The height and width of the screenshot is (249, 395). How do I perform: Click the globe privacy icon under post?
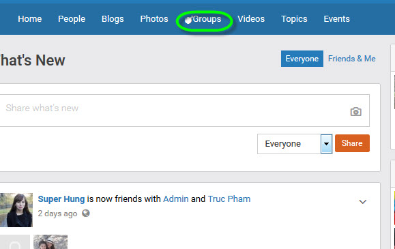click(x=86, y=214)
